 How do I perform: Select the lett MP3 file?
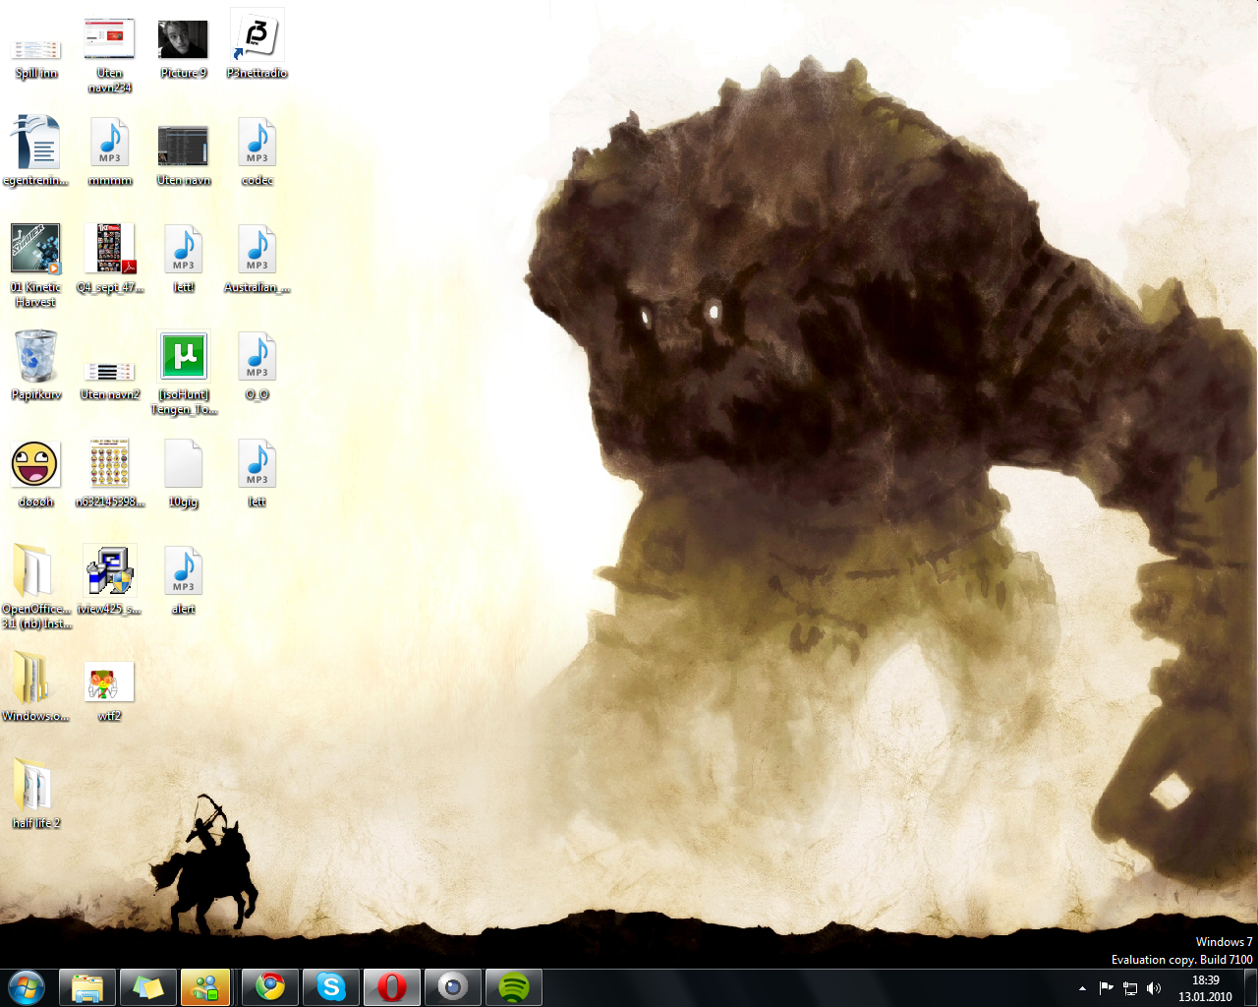point(257,472)
